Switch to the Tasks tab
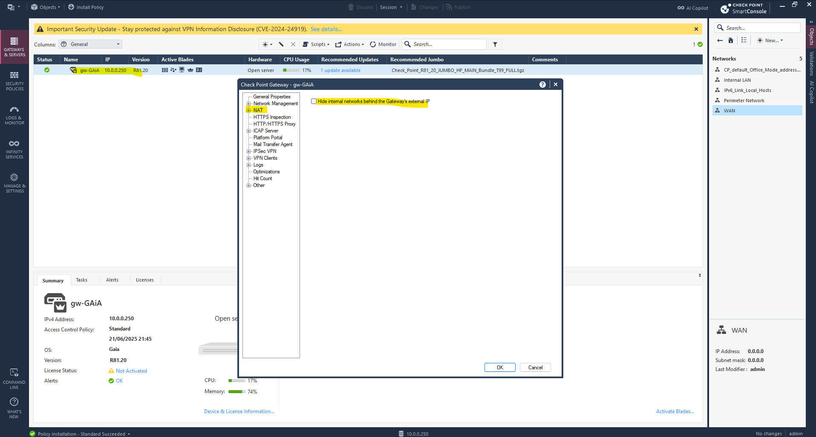Image resolution: width=816 pixels, height=437 pixels. pos(81,280)
